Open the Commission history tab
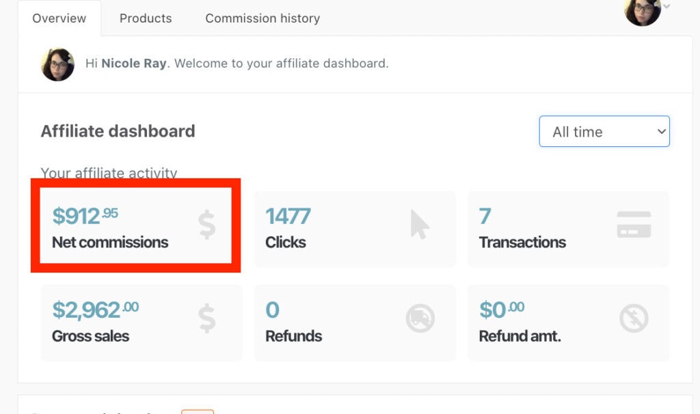This screenshot has width=700, height=414. click(x=262, y=18)
